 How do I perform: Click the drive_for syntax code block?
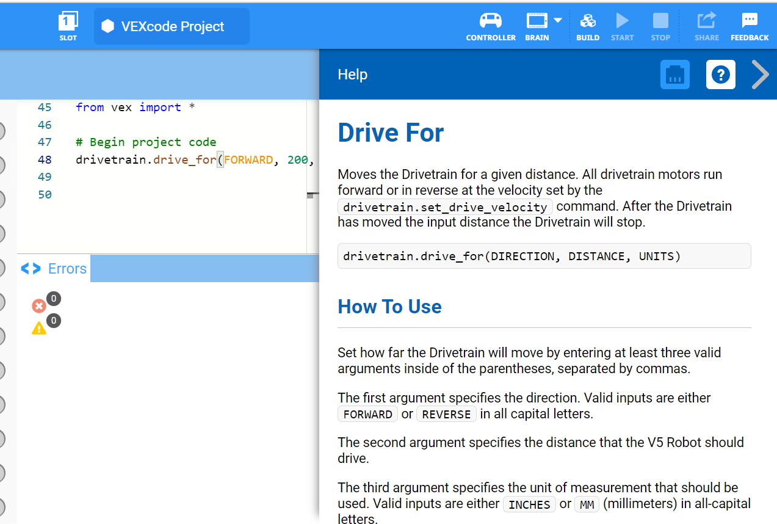click(544, 256)
